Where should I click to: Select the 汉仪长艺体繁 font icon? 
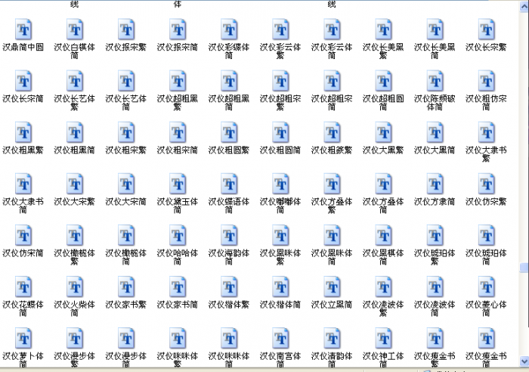pos(75,82)
